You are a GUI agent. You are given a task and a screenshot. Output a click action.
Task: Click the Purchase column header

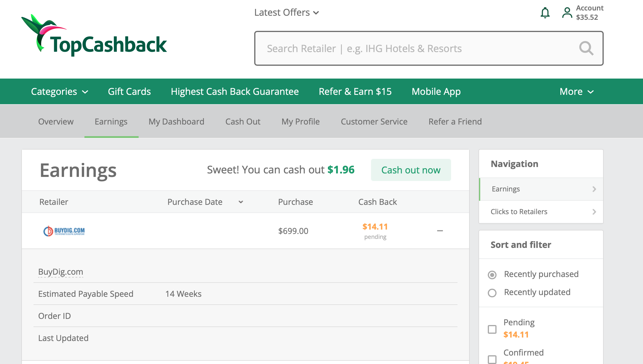click(295, 202)
